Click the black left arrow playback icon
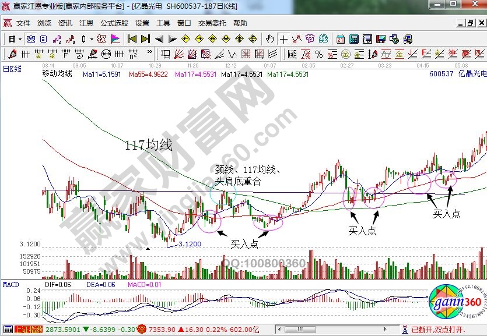 click(159, 39)
